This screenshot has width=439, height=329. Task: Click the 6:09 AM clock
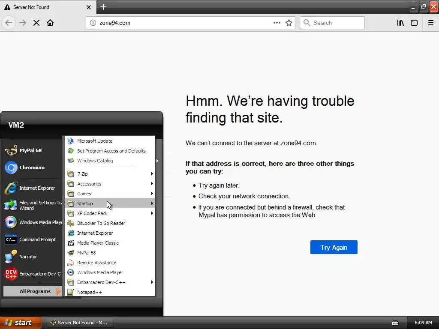tap(423, 323)
